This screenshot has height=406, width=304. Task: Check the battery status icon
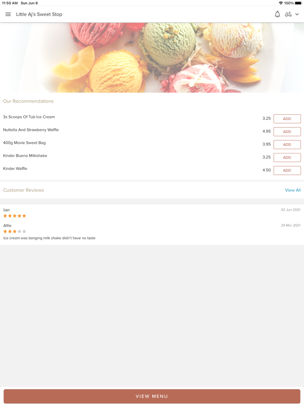point(298,3)
